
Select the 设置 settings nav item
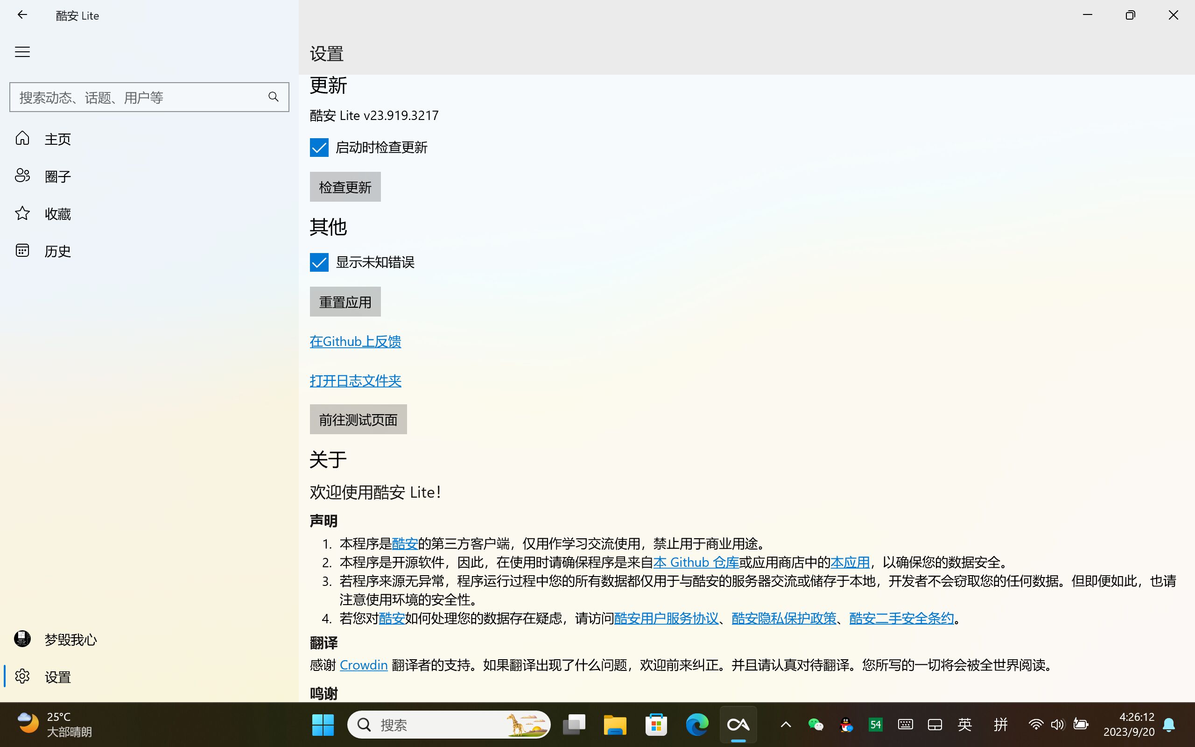tap(149, 677)
